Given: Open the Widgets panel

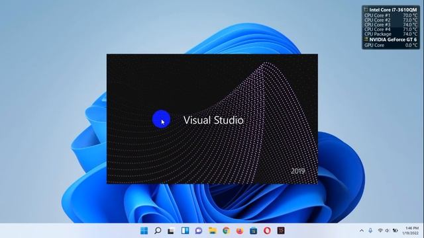Looking at the screenshot, I should pyautogui.click(x=185, y=231).
